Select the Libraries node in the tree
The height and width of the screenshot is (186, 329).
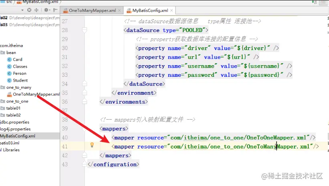(10, 150)
